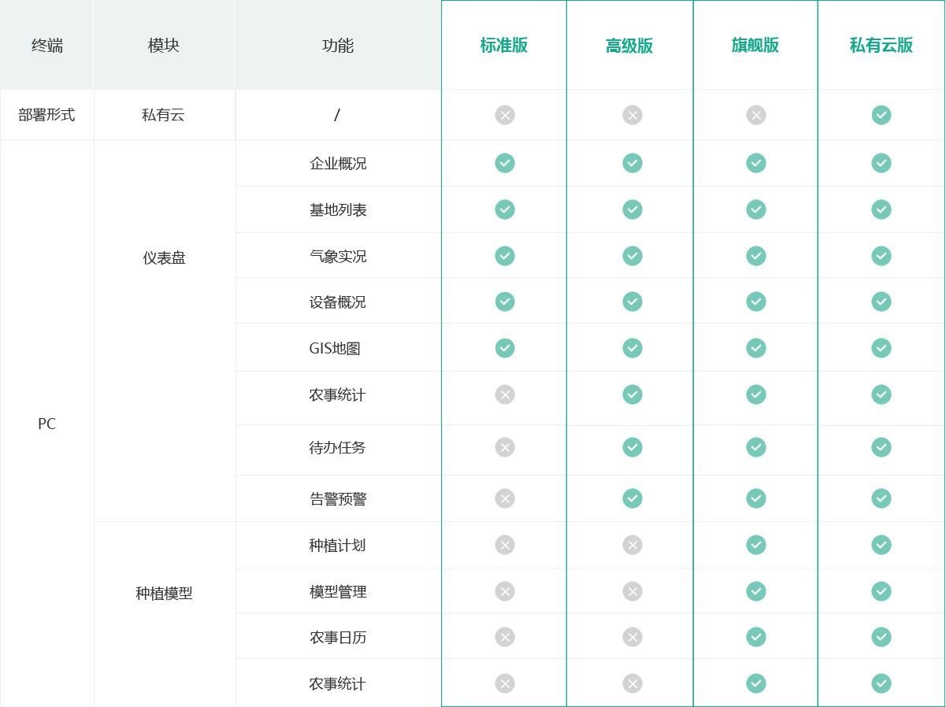Click the check icon for 气象实况 under 旗舰版
The width and height of the screenshot is (946, 707).
coord(756,256)
